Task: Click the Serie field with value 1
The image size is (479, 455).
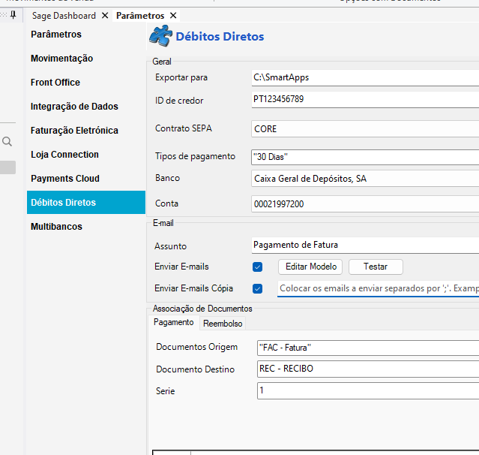Action: tap(368, 390)
